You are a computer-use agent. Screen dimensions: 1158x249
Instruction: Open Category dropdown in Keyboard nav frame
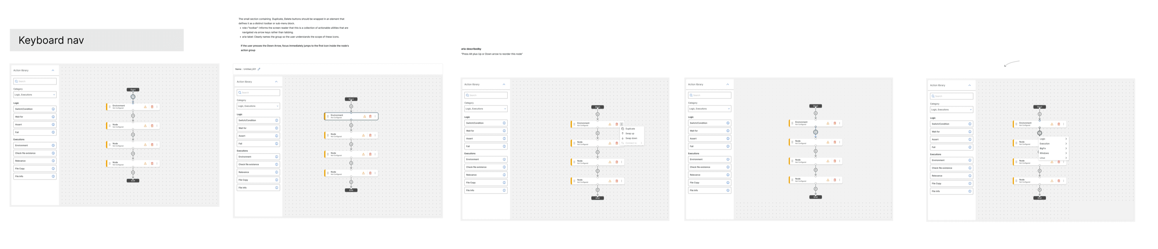(x=35, y=95)
